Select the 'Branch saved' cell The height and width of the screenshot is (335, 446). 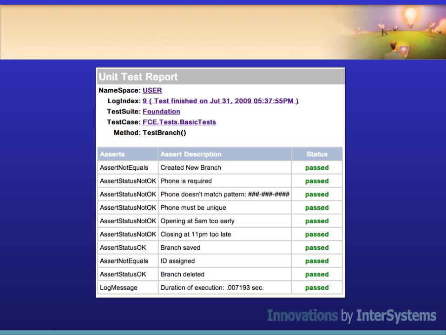(x=225, y=248)
